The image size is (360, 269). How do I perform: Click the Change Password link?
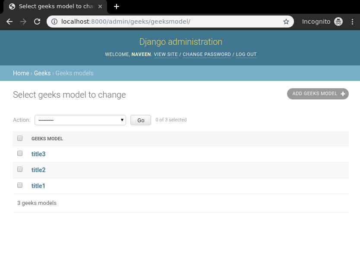[207, 55]
